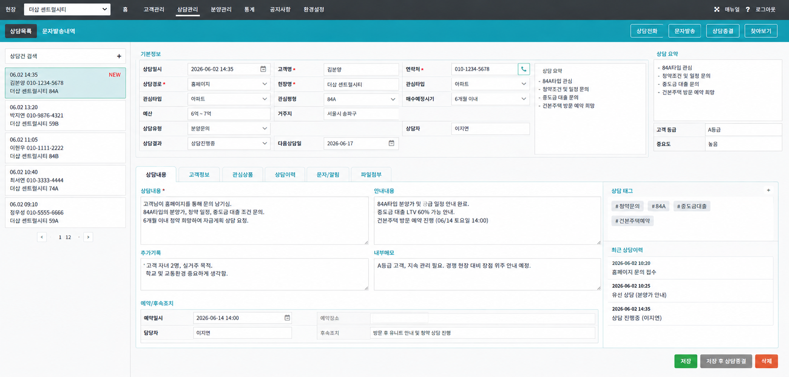789x377 pixels.
Task: Select the 박지연 consultation entry
Action: tap(65, 115)
